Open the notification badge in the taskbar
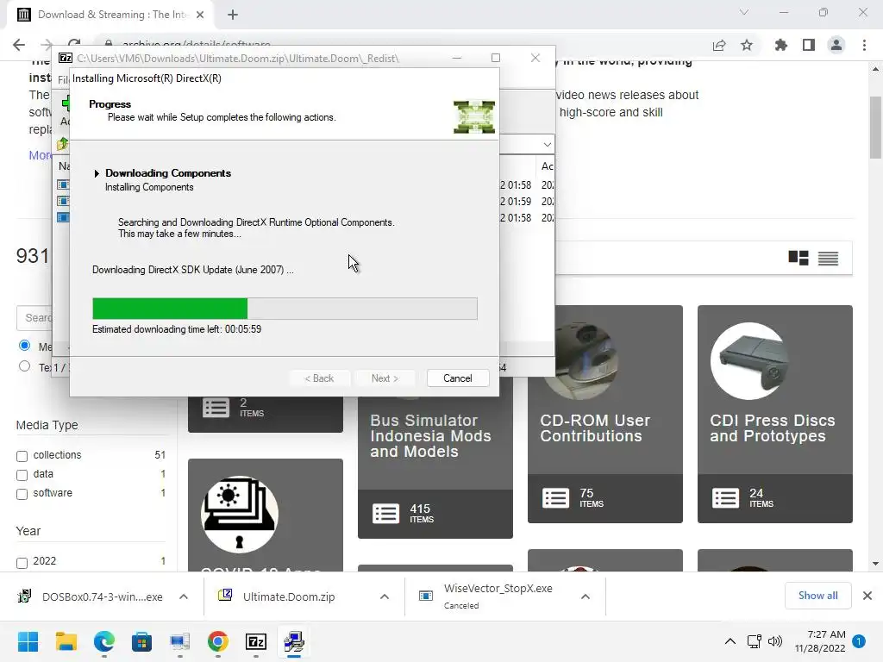Viewport: 883px width, 662px height. (859, 641)
